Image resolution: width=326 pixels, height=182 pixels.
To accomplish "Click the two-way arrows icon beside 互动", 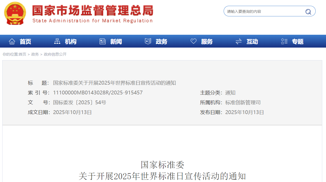I will [x=239, y=42].
